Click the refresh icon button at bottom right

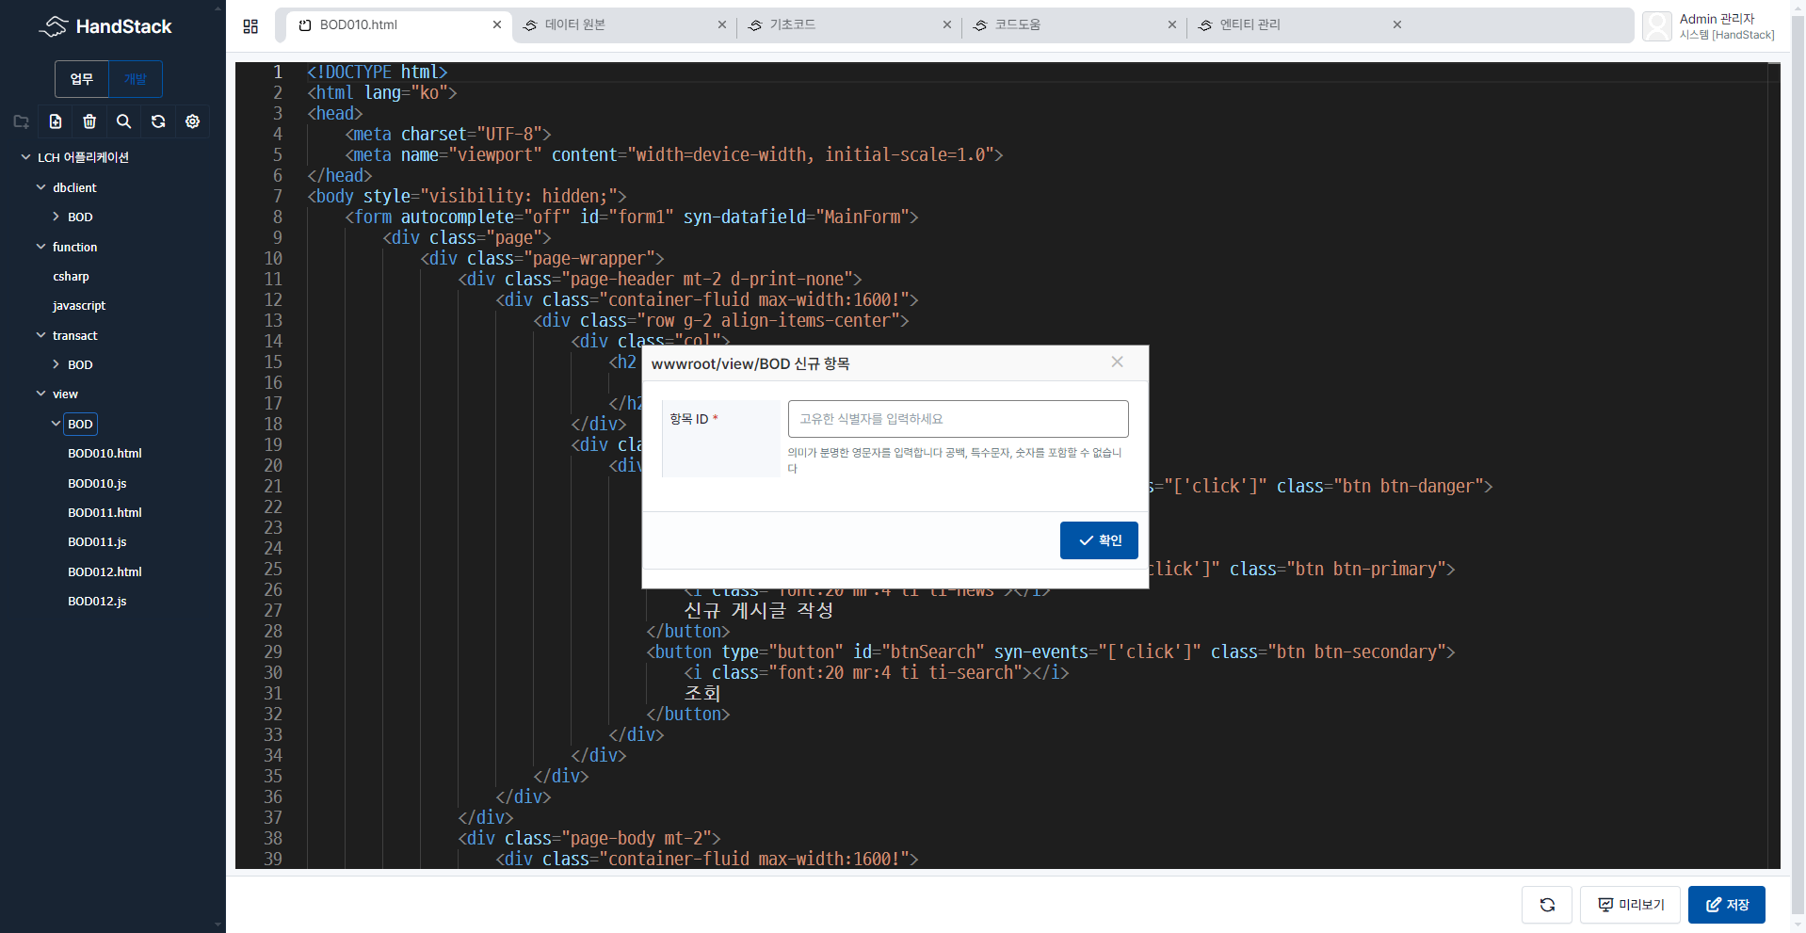pyautogui.click(x=1547, y=905)
